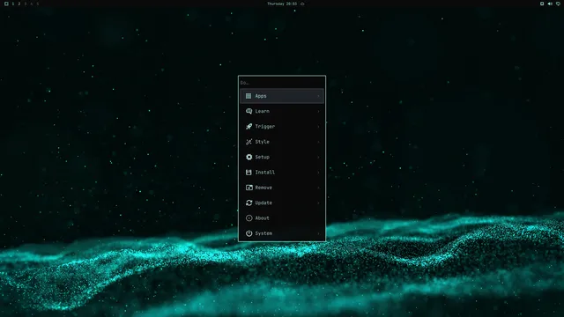Screen dimensions: 564x317
Task: Select the Setup menu entry
Action: (x=282, y=157)
